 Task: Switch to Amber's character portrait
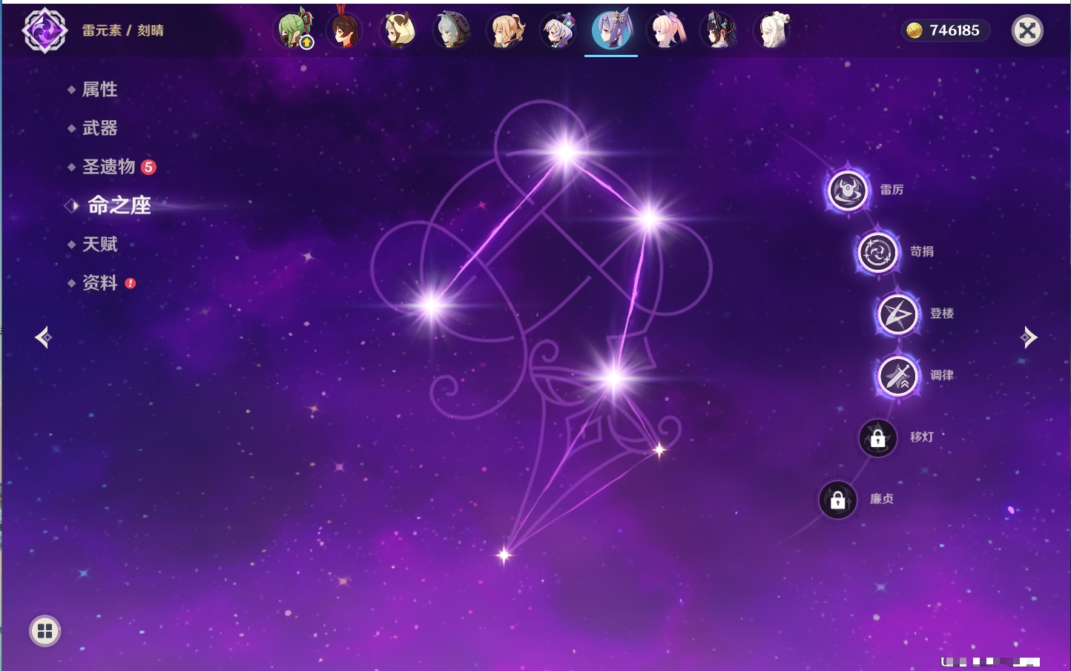[x=344, y=30]
